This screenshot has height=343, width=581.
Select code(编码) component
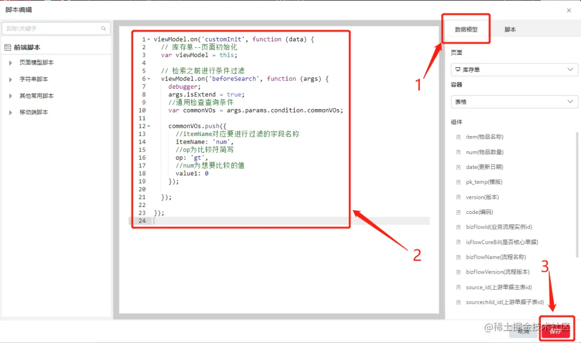[x=479, y=212]
